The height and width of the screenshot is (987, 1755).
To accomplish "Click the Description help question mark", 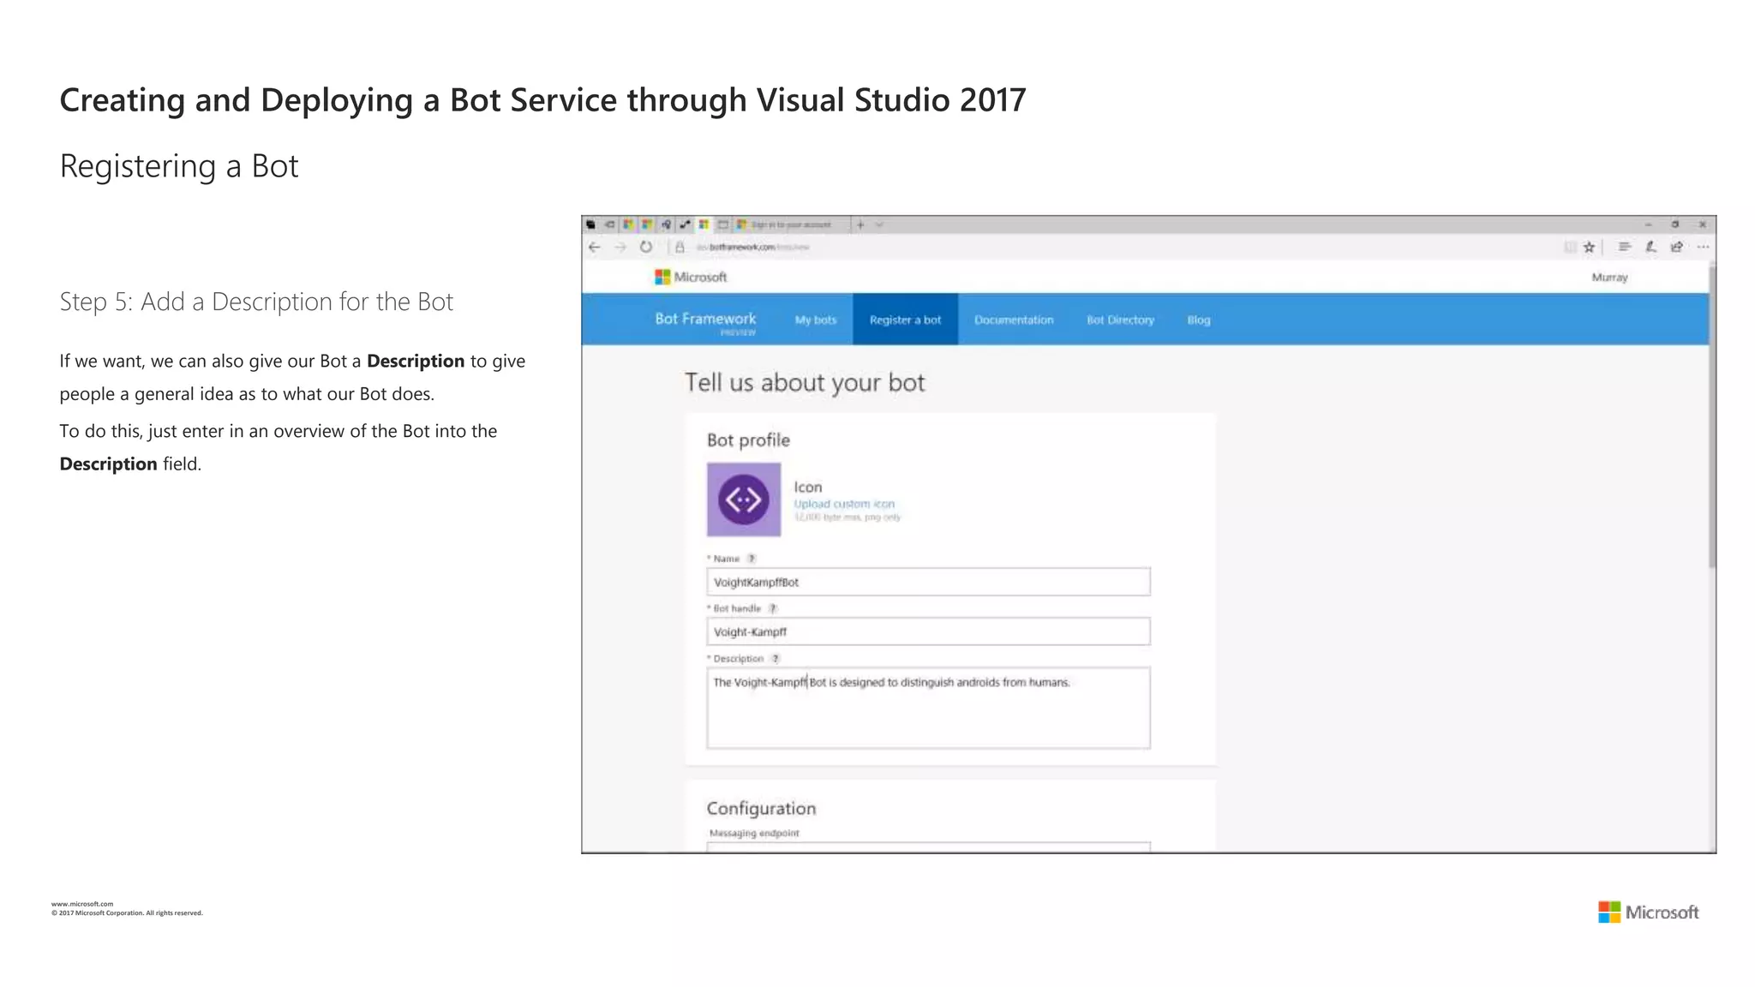I will tap(776, 659).
